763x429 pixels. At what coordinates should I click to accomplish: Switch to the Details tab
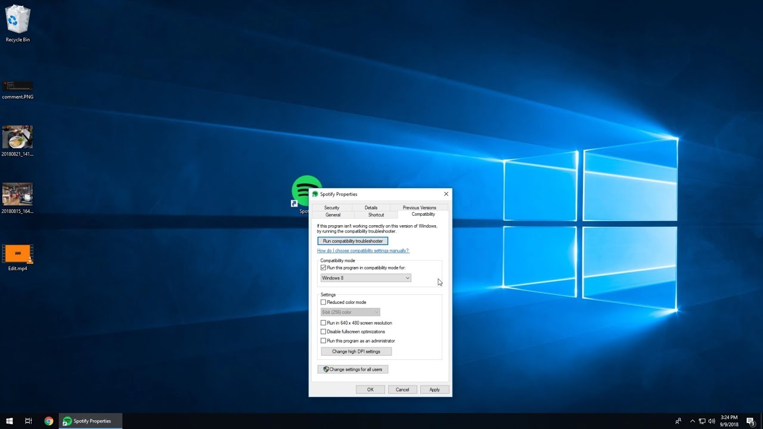(x=371, y=207)
